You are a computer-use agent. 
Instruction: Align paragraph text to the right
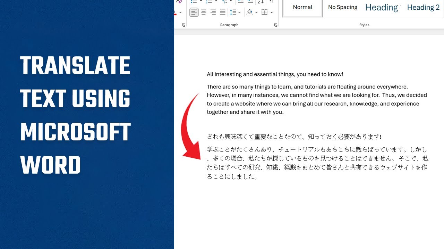pyautogui.click(x=213, y=12)
